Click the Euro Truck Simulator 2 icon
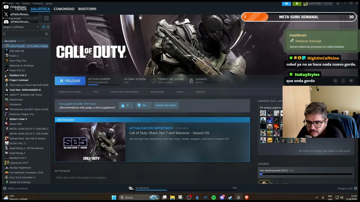The image size is (360, 202). coord(7,177)
